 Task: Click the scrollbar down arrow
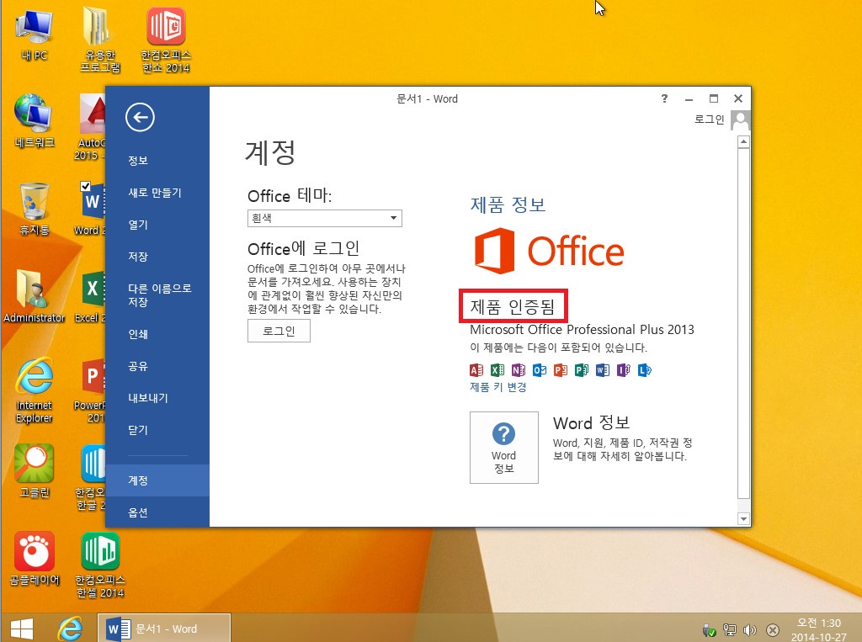pos(743,518)
